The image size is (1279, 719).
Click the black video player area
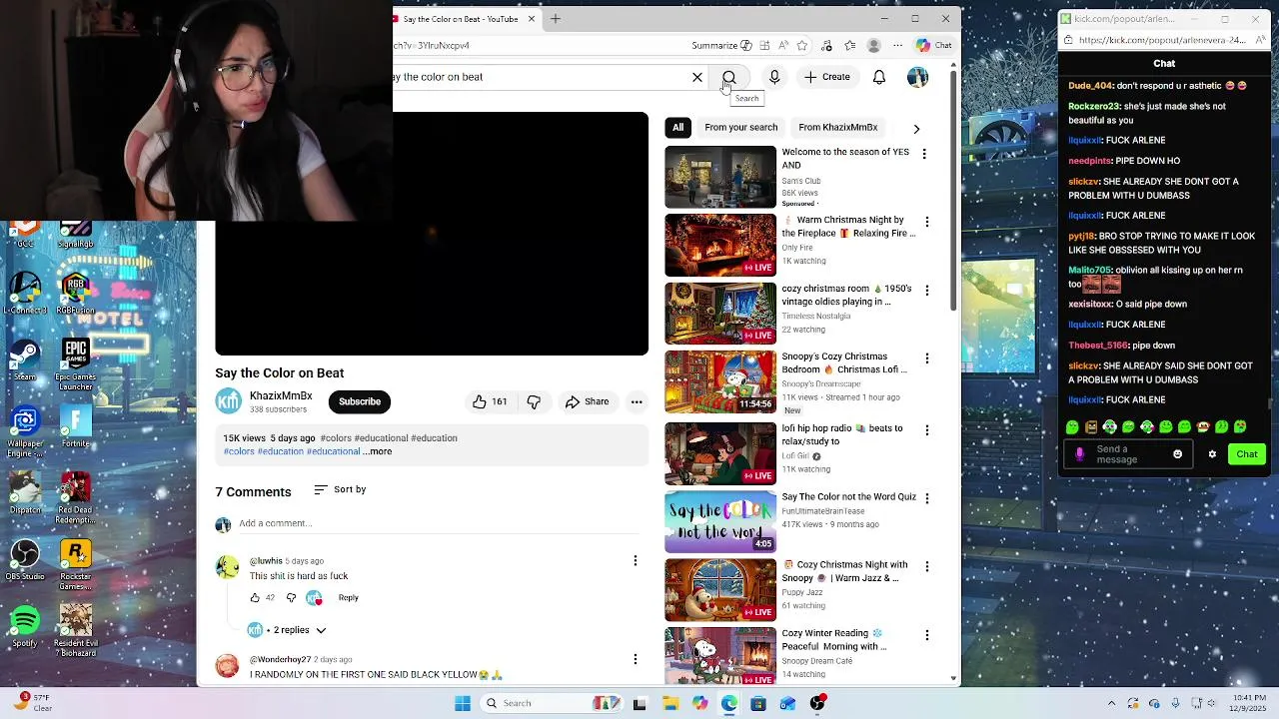(432, 234)
